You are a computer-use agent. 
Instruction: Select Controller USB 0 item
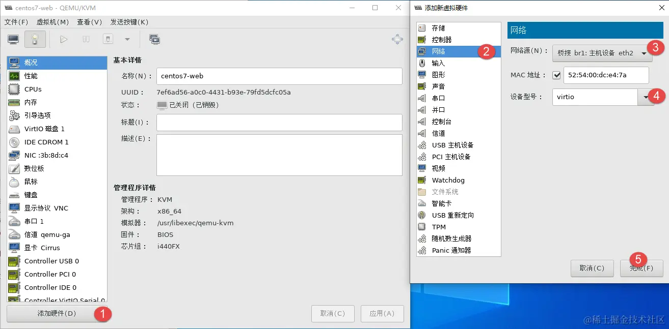(x=57, y=261)
